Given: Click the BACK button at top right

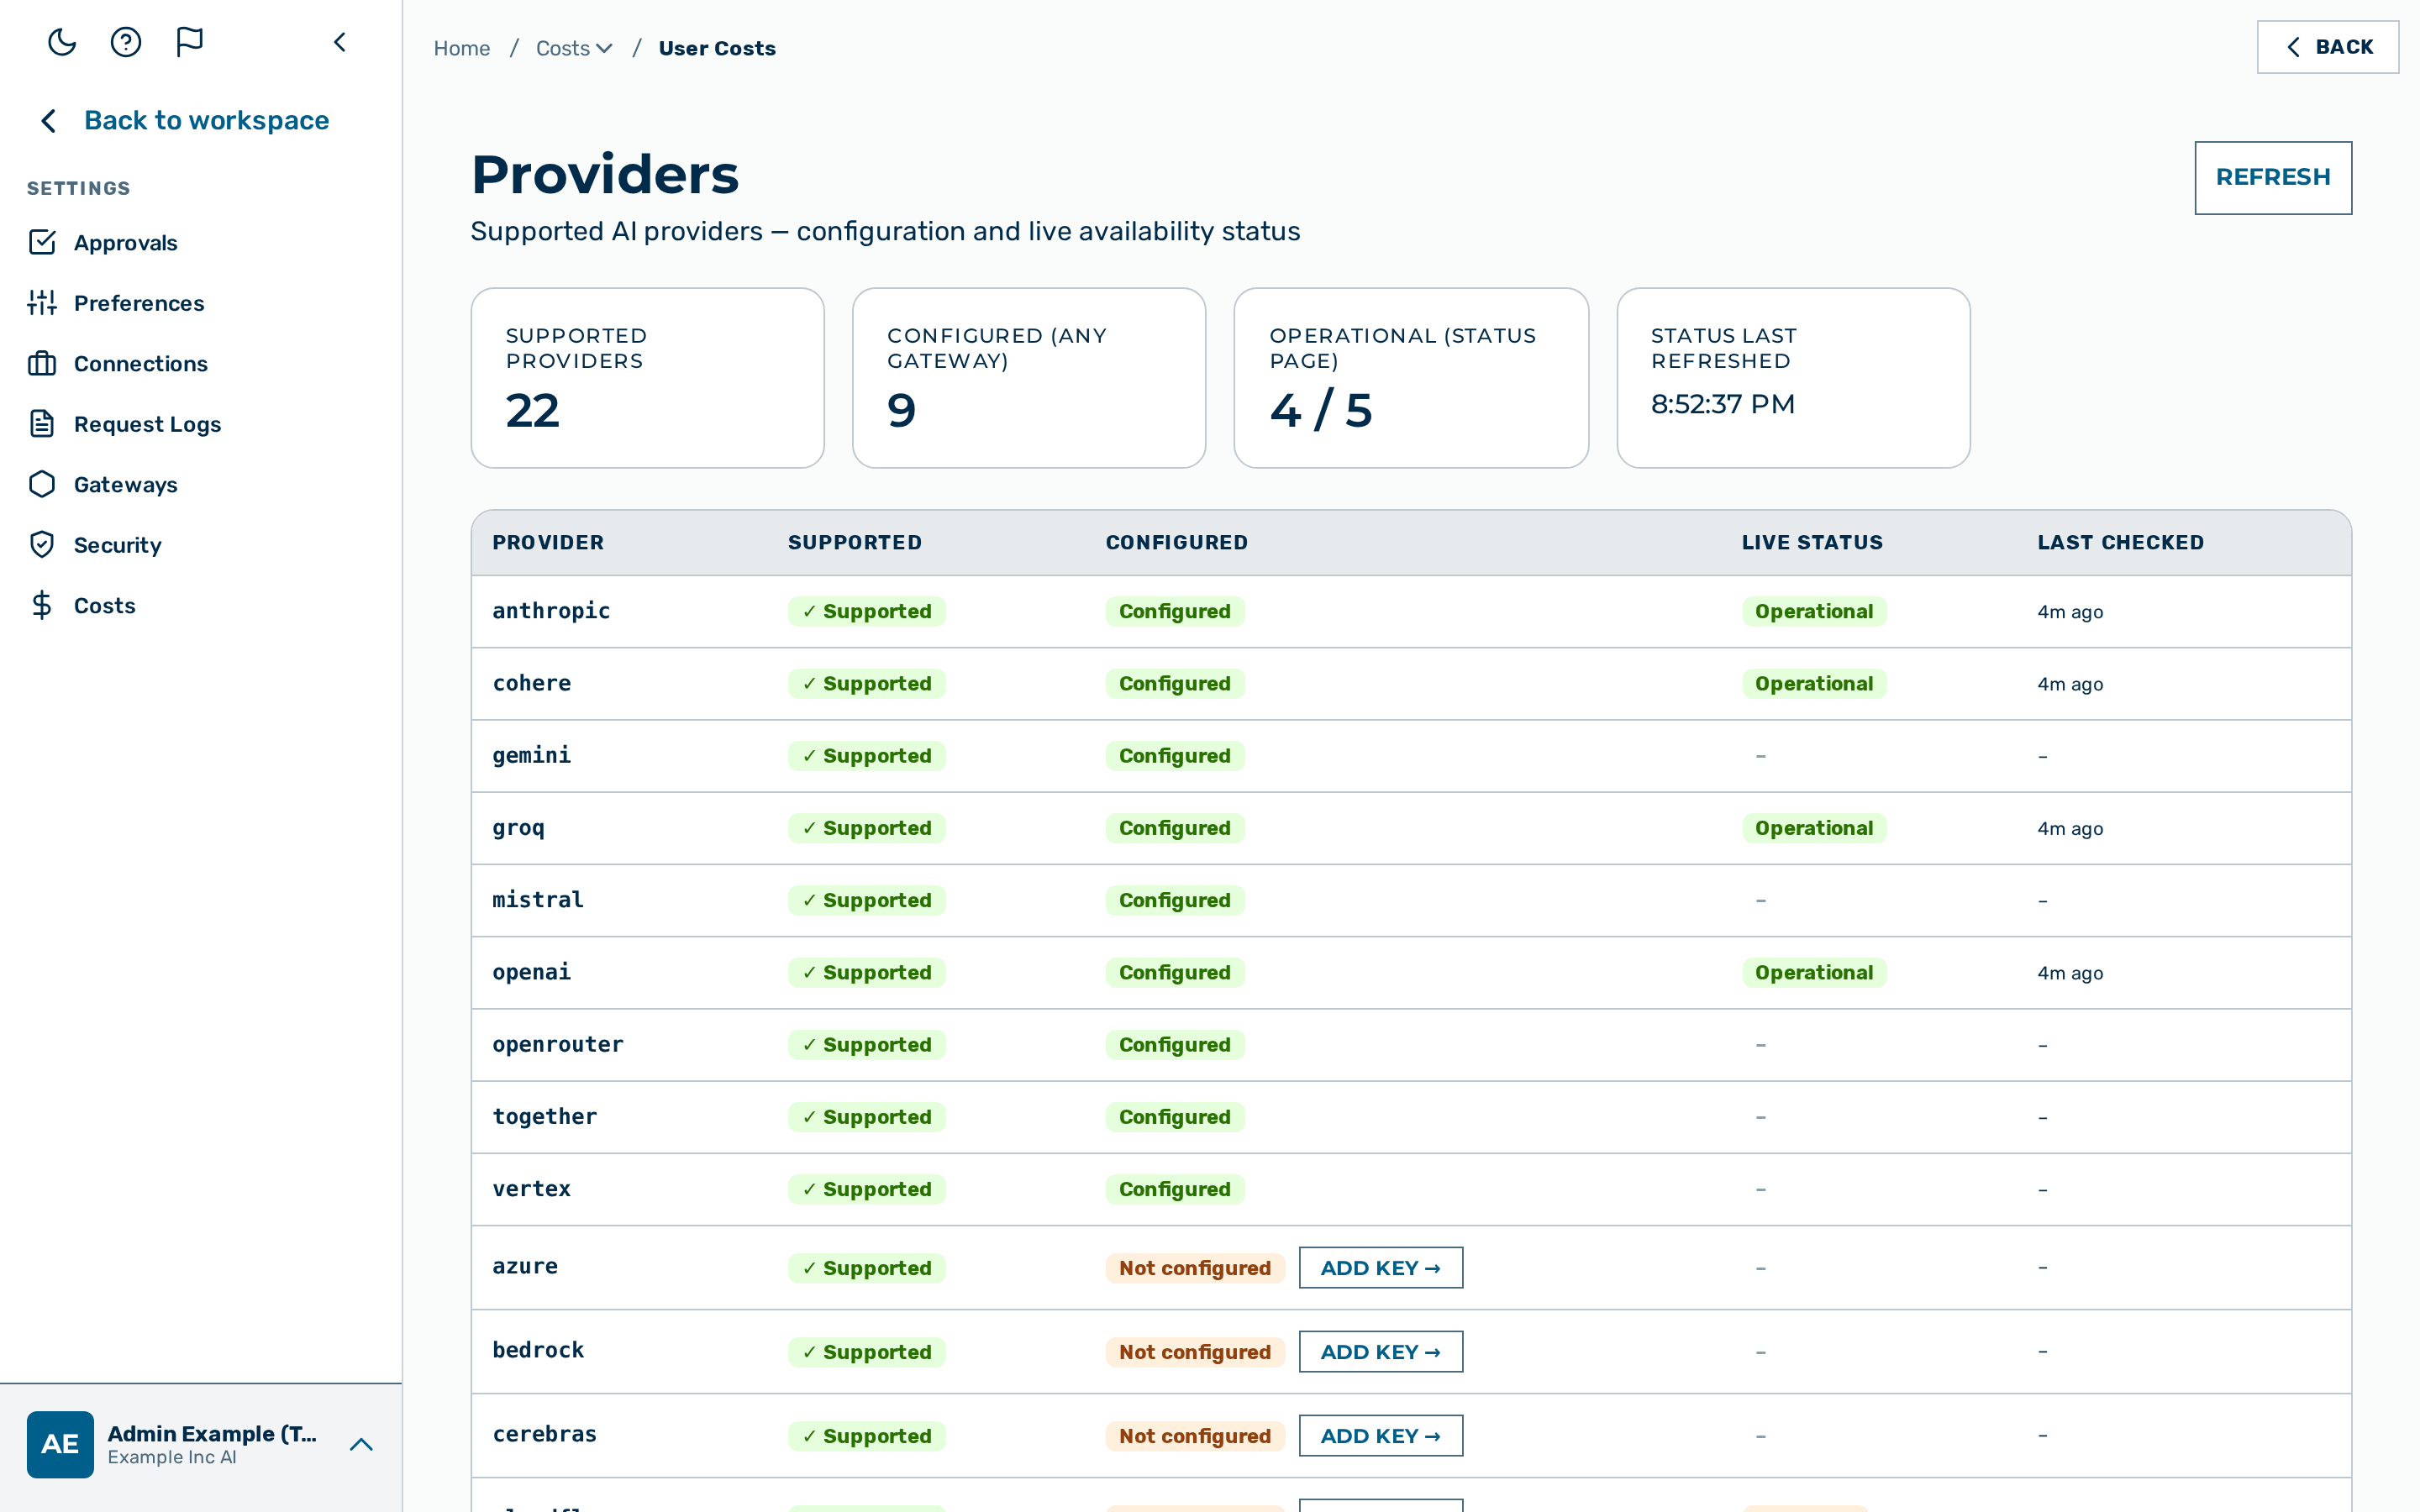Looking at the screenshot, I should (x=2327, y=47).
